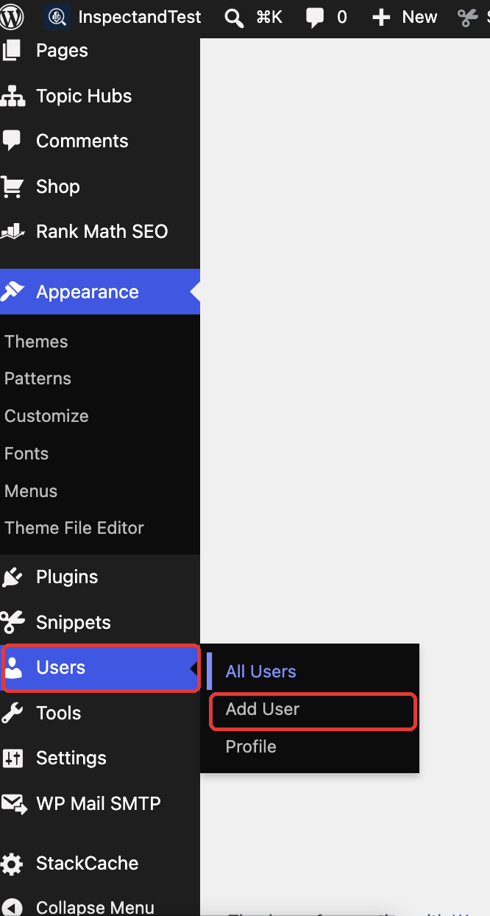490x916 pixels.
Task: Click the StackCache gear icon
Action: (x=12, y=864)
